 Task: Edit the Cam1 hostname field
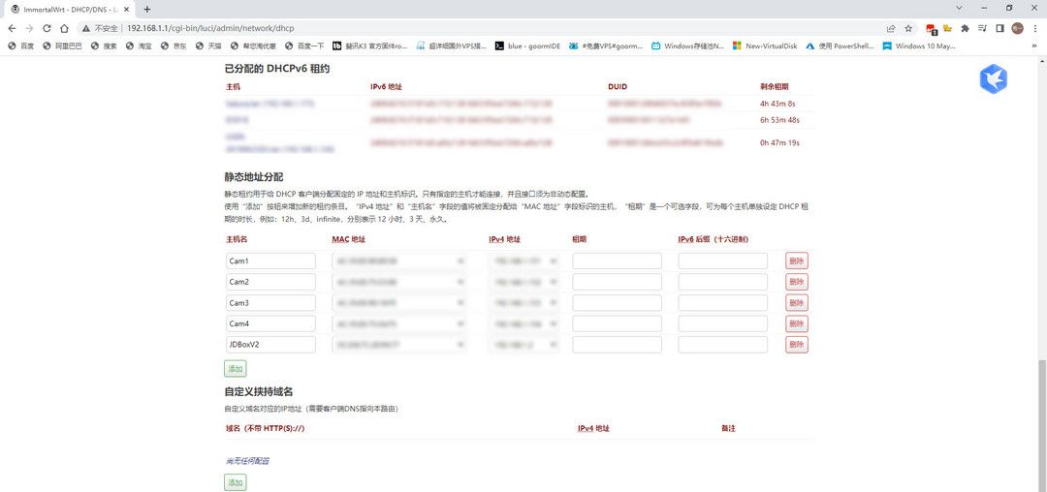coord(270,261)
